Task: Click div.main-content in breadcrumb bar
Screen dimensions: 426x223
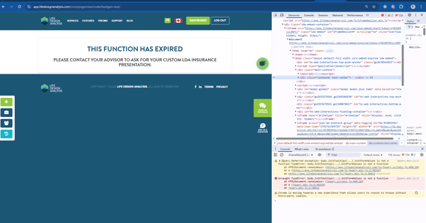Action: [355, 143]
